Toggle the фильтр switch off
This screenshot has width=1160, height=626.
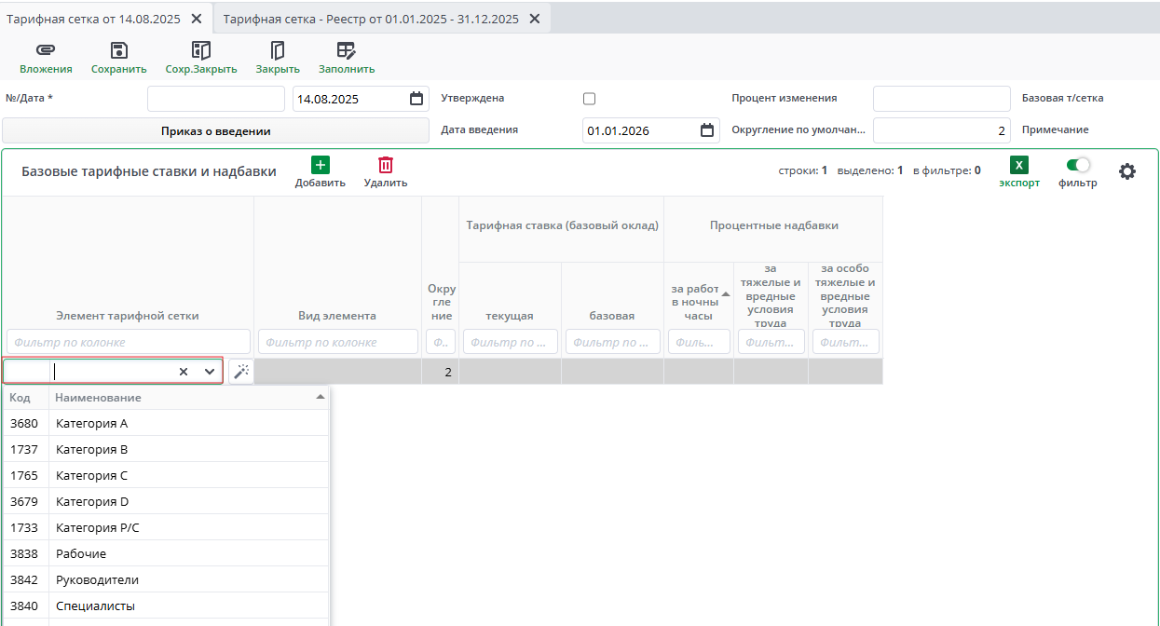click(1078, 165)
